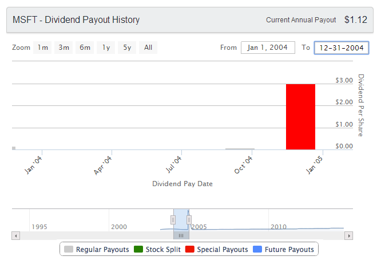Click the From date field
The width and height of the screenshot is (377, 260).
(x=268, y=48)
